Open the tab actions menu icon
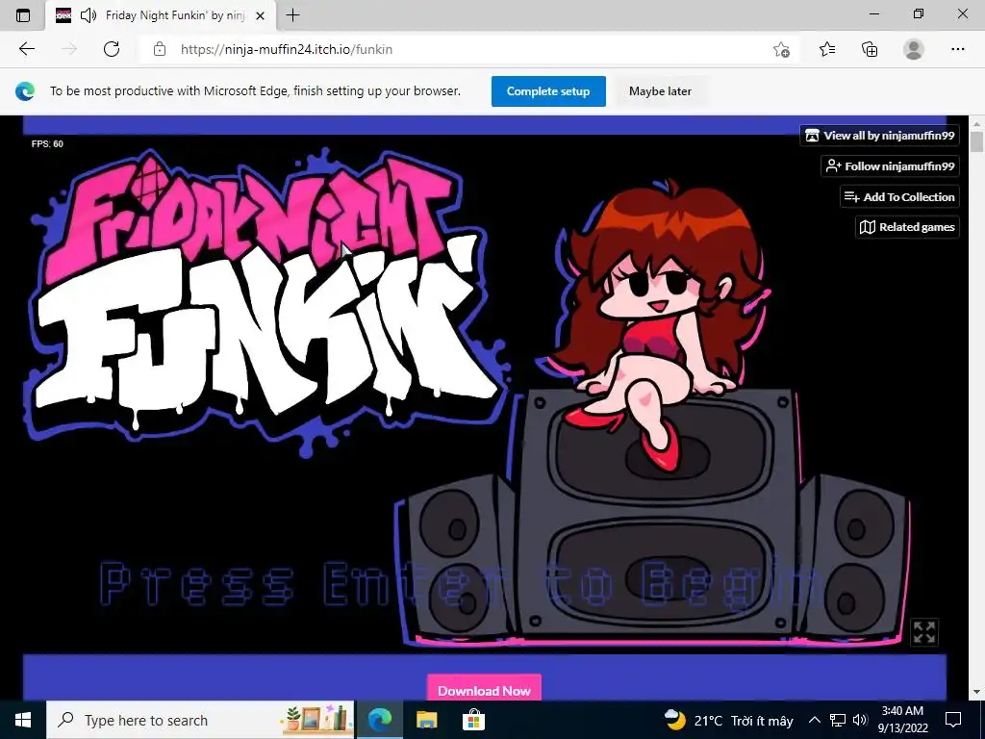The image size is (985, 739). tap(23, 15)
